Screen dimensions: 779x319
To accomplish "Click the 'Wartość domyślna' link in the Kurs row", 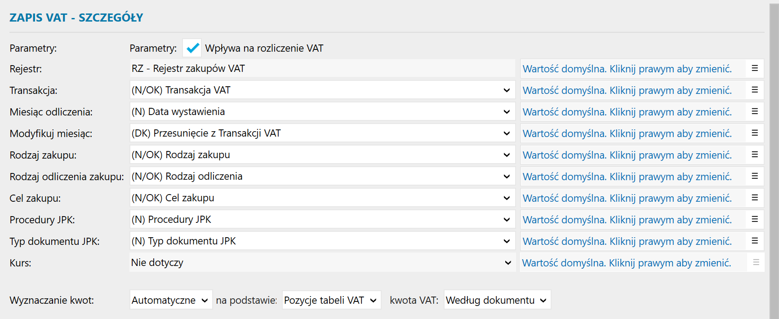I will point(627,263).
